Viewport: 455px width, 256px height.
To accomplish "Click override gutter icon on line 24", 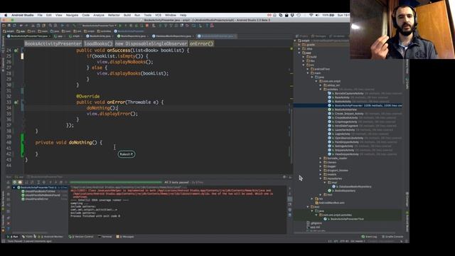I will click(x=16, y=50).
